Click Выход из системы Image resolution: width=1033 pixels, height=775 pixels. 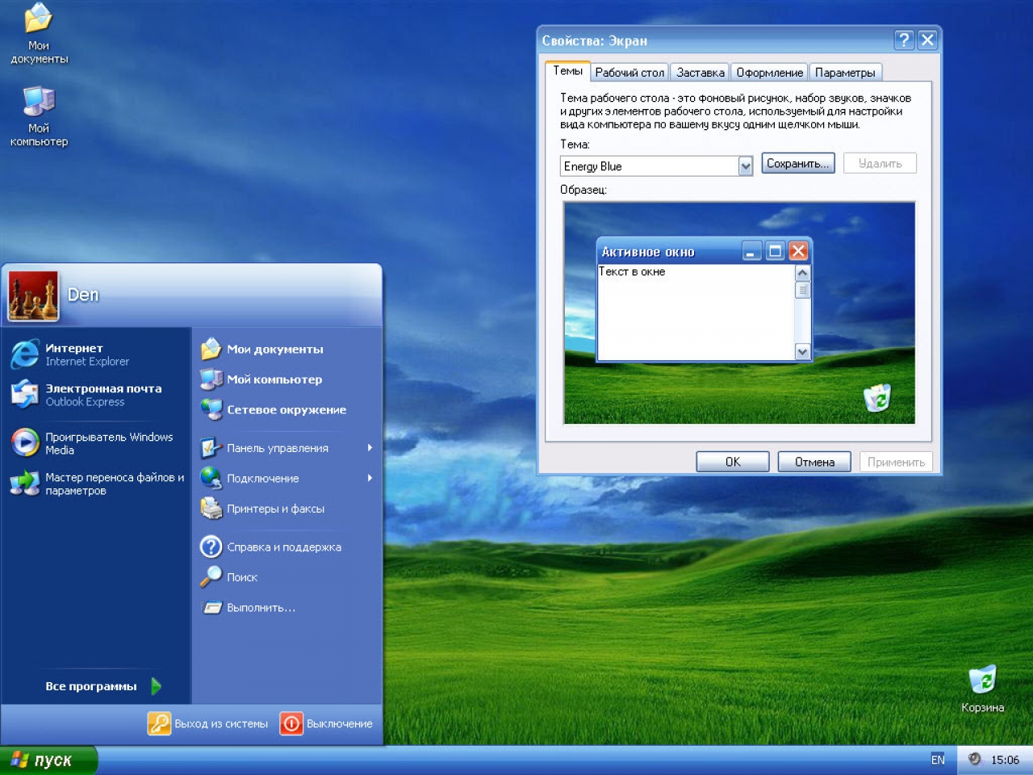coord(207,723)
